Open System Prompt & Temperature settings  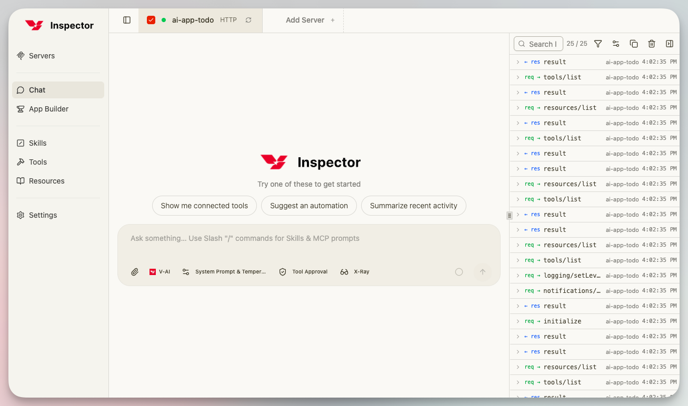[x=224, y=272]
